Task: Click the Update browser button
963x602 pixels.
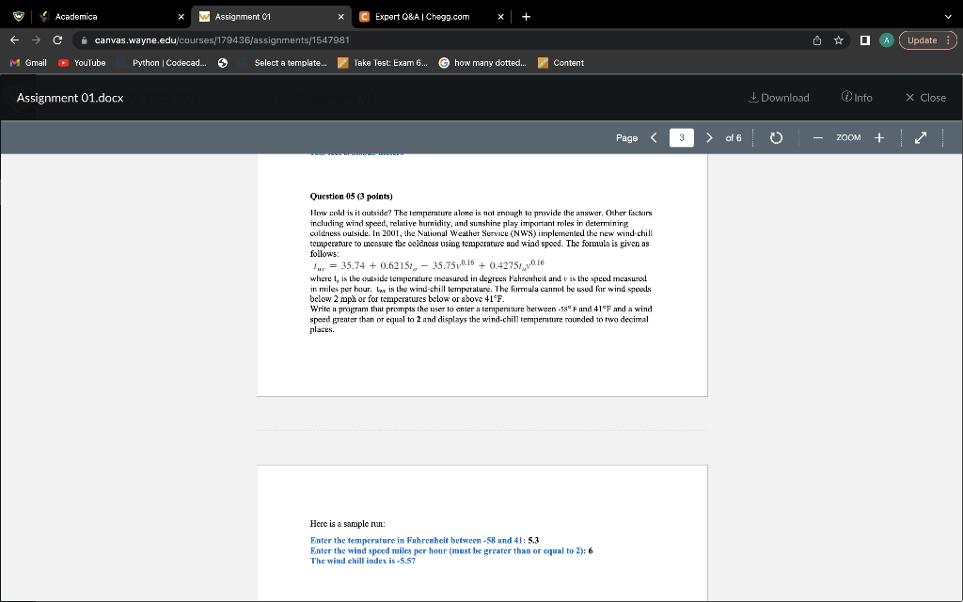Action: (927, 40)
